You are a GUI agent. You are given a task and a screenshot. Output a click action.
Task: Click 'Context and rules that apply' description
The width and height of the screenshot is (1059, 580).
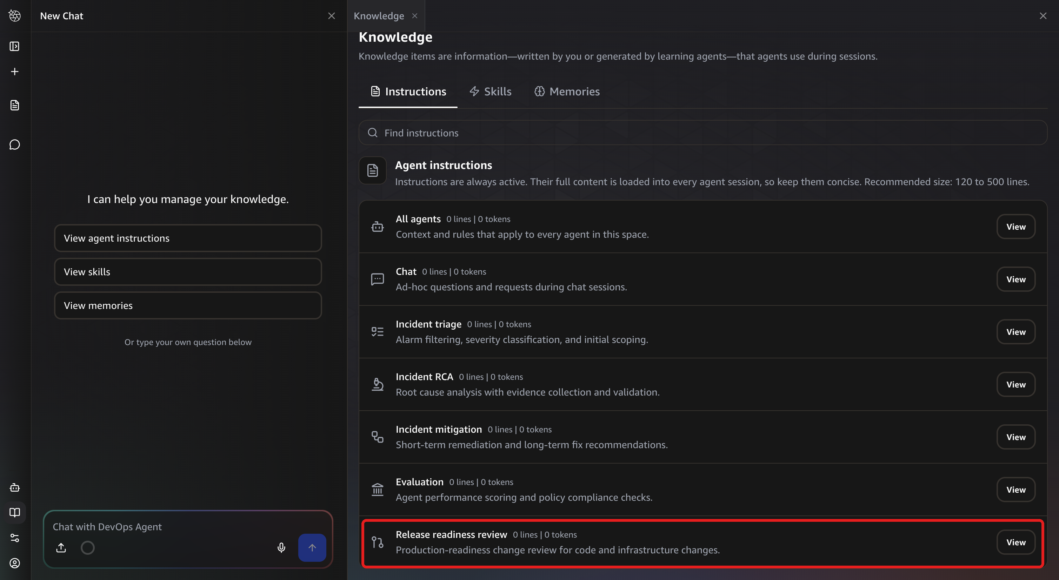pyautogui.click(x=522, y=235)
